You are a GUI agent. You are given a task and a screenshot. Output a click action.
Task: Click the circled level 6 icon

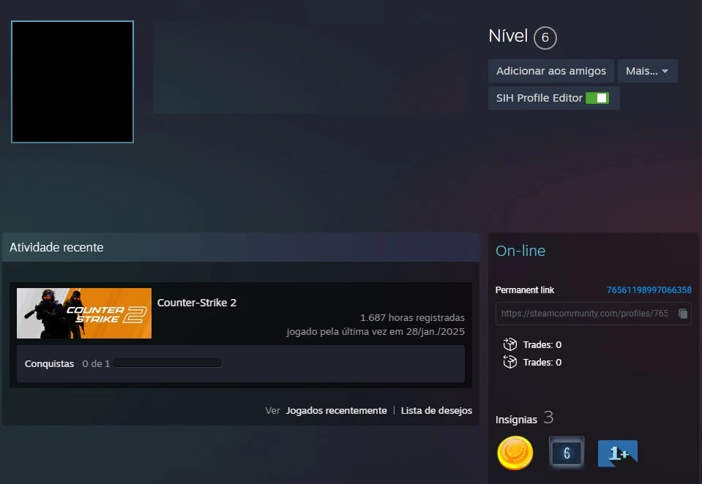545,37
